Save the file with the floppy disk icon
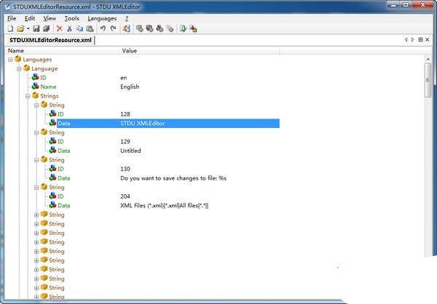 pos(36,28)
